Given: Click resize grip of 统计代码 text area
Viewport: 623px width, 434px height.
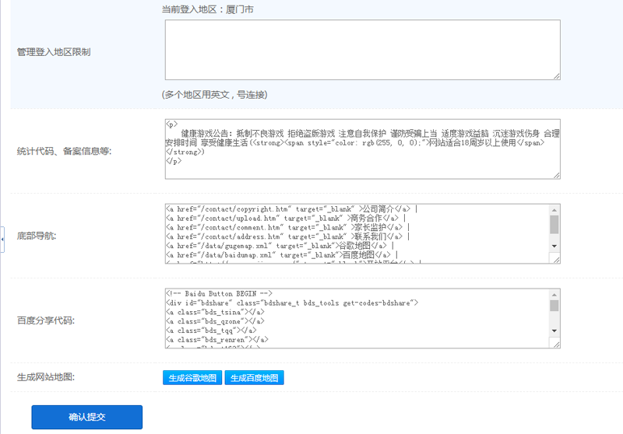Looking at the screenshot, I should [x=556, y=175].
